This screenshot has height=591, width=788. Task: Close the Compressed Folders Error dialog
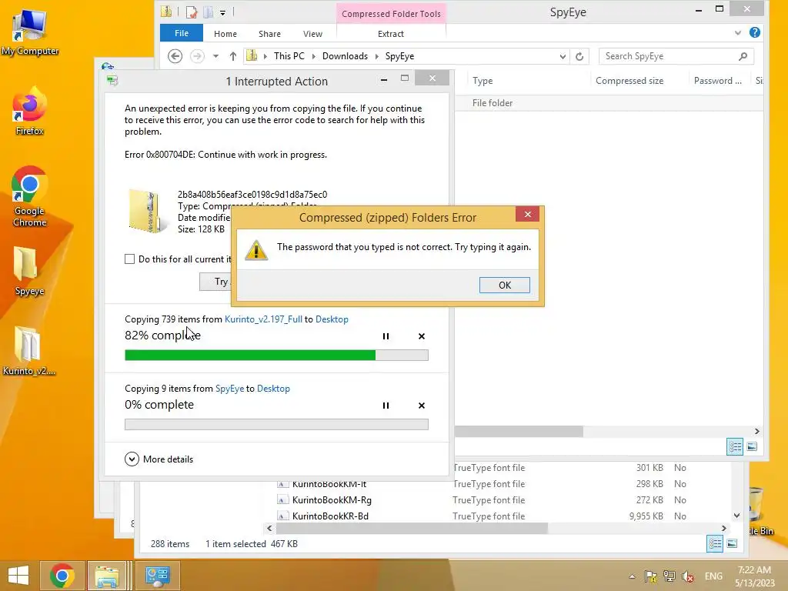tap(527, 215)
